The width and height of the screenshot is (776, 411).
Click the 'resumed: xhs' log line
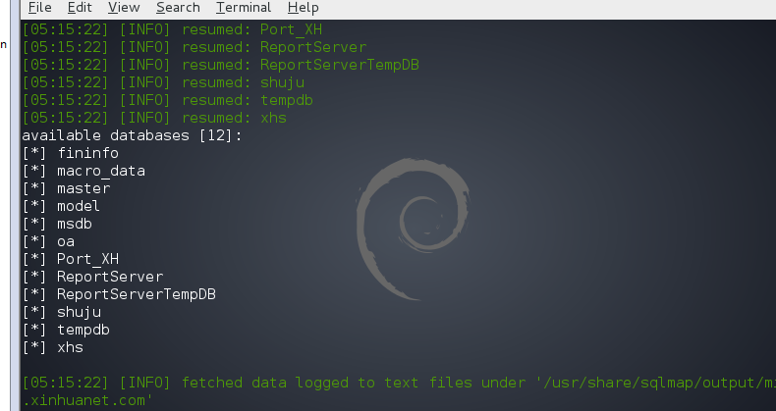point(154,118)
